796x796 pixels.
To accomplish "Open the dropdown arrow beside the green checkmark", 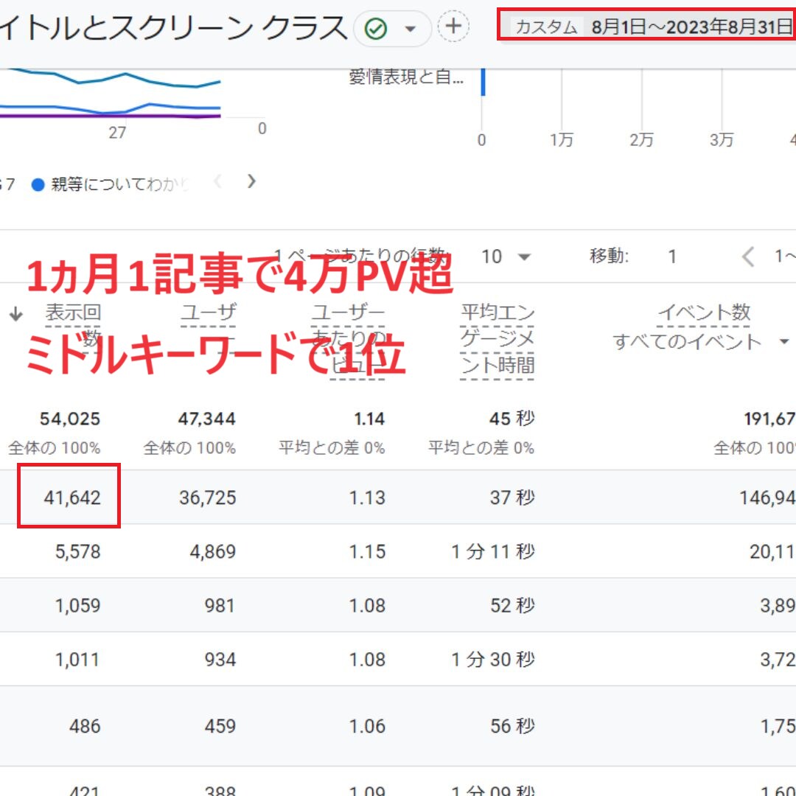I will pyautogui.click(x=411, y=29).
